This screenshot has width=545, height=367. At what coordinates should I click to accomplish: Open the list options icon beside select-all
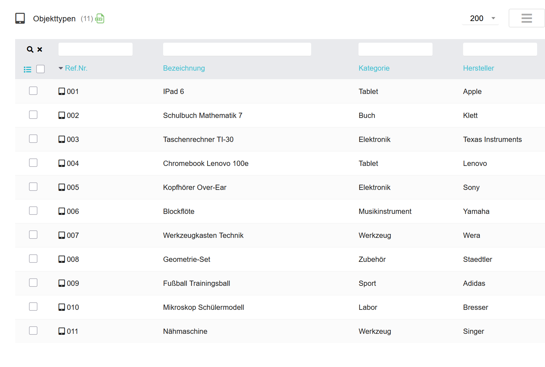28,69
